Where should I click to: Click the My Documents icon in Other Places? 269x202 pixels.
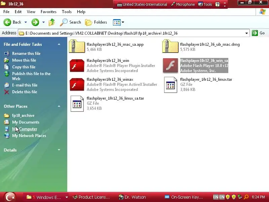click(x=6, y=122)
